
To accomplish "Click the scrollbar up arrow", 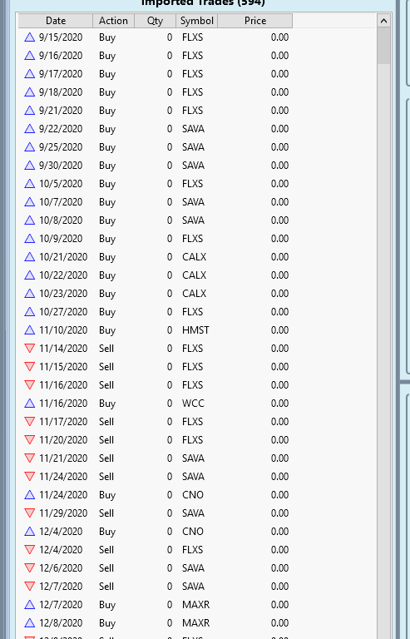I will click(383, 21).
